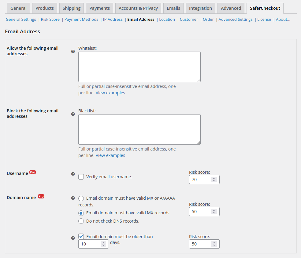Open the Emails tab
Viewport: 301px width, 258px height.
pos(173,8)
